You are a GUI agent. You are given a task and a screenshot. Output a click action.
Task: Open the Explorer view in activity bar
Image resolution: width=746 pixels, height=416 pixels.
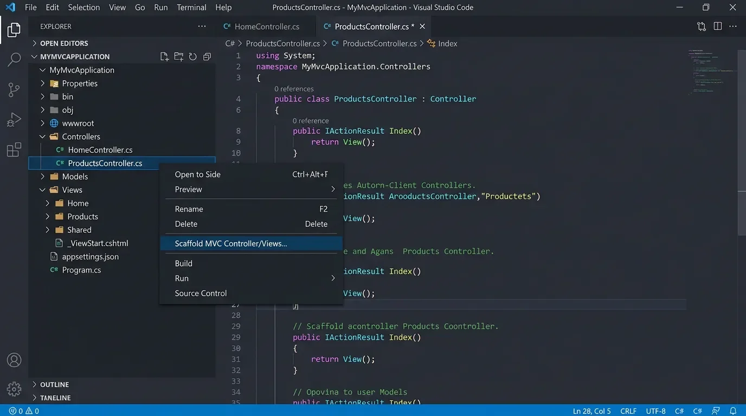click(14, 30)
